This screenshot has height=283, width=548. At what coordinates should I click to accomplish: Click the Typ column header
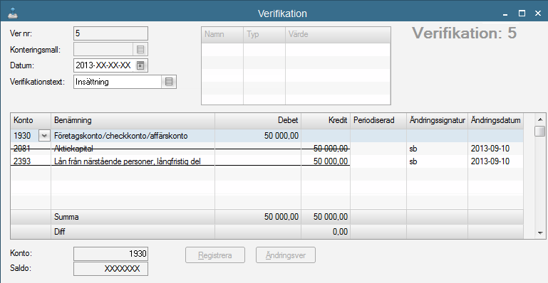(x=264, y=35)
